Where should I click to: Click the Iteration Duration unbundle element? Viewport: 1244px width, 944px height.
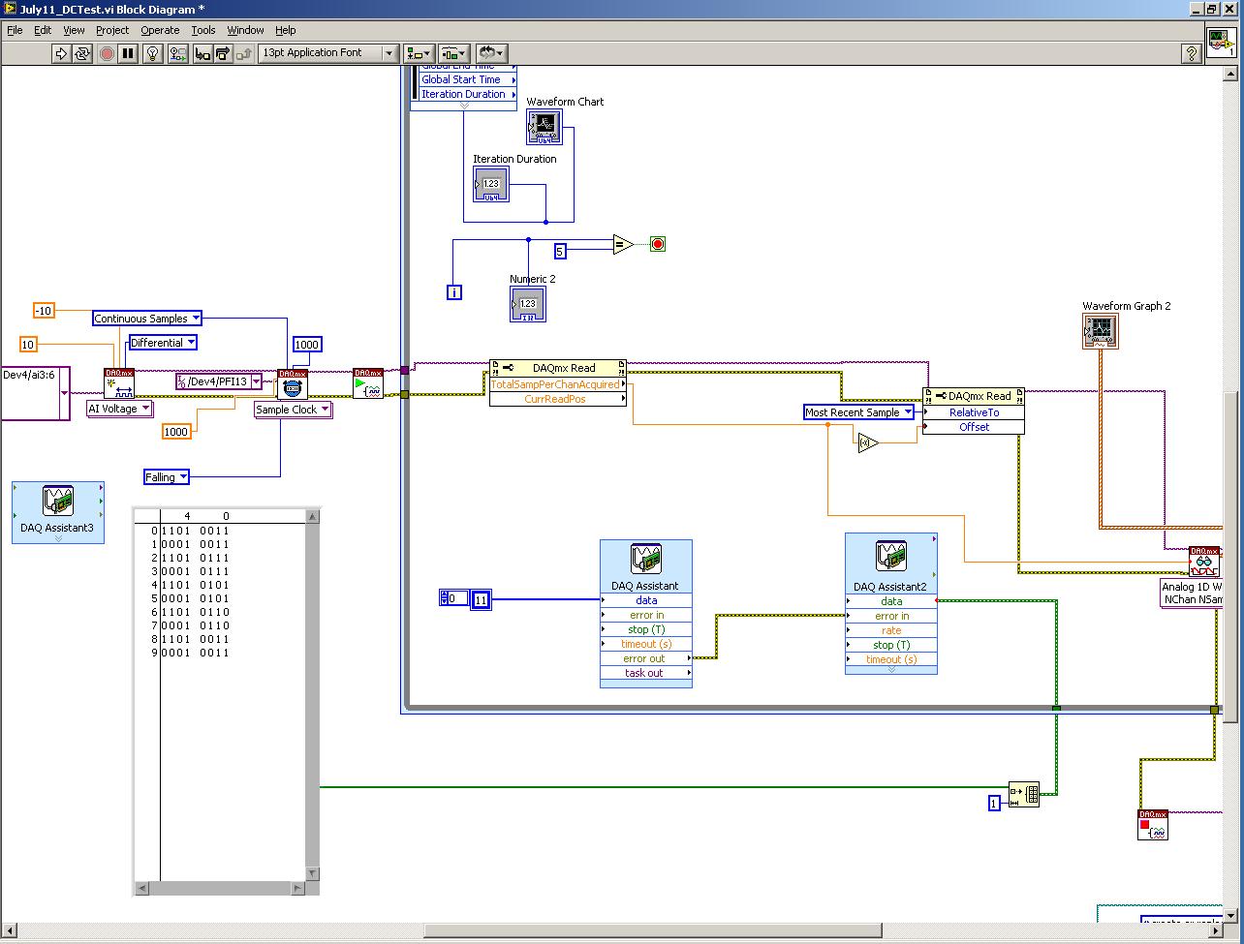point(464,94)
